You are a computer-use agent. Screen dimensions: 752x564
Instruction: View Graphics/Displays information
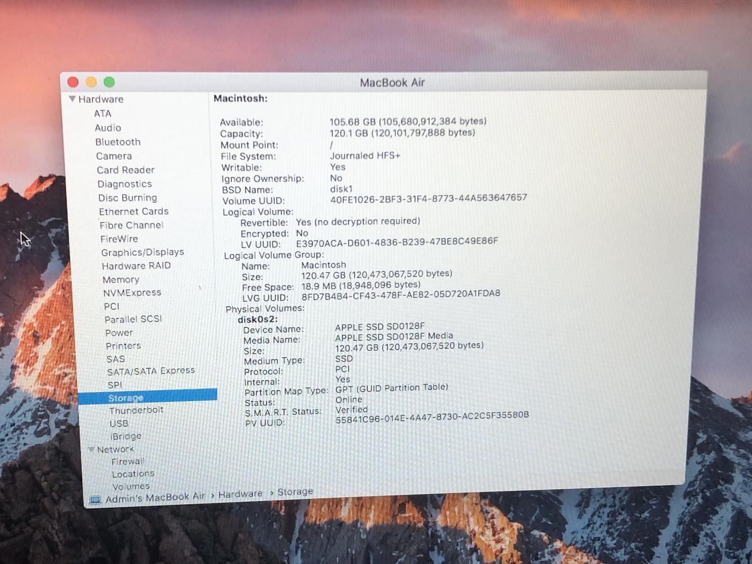pyautogui.click(x=143, y=252)
